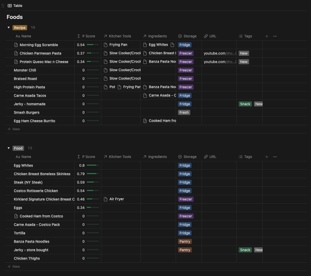This screenshot has height=276, width=311.
Task: Click the 0.8 P Score progress bar for Egg Whites
Action: click(x=93, y=165)
